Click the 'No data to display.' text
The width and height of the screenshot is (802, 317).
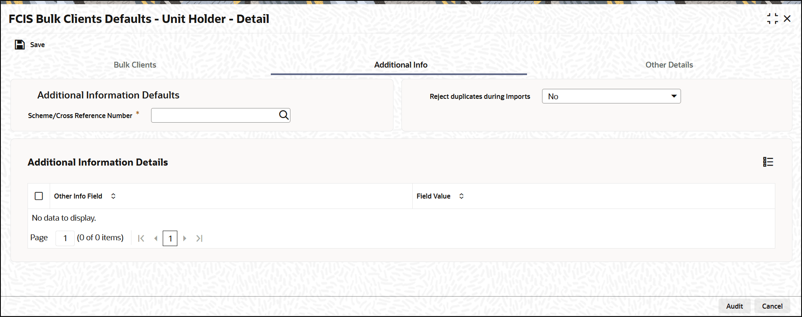(64, 218)
